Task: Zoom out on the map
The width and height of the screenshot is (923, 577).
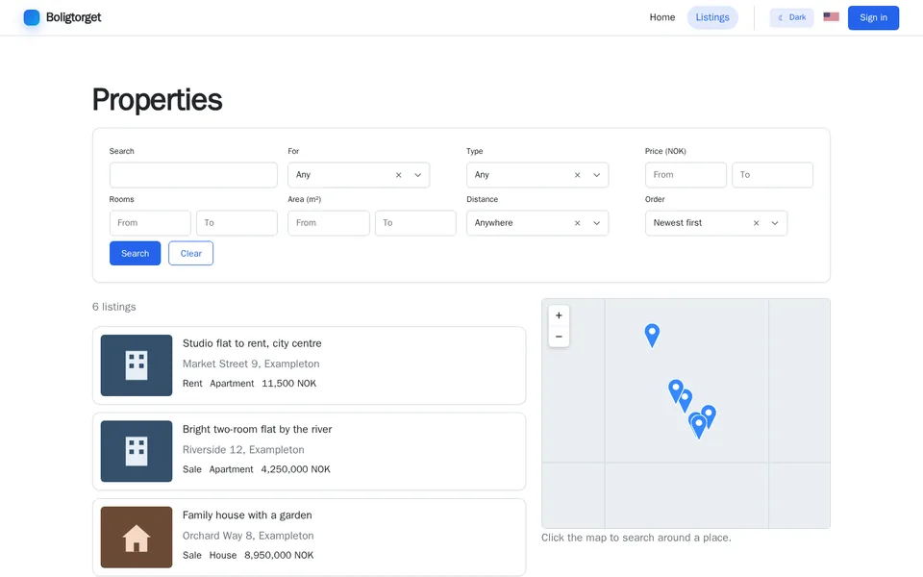Action: click(559, 337)
